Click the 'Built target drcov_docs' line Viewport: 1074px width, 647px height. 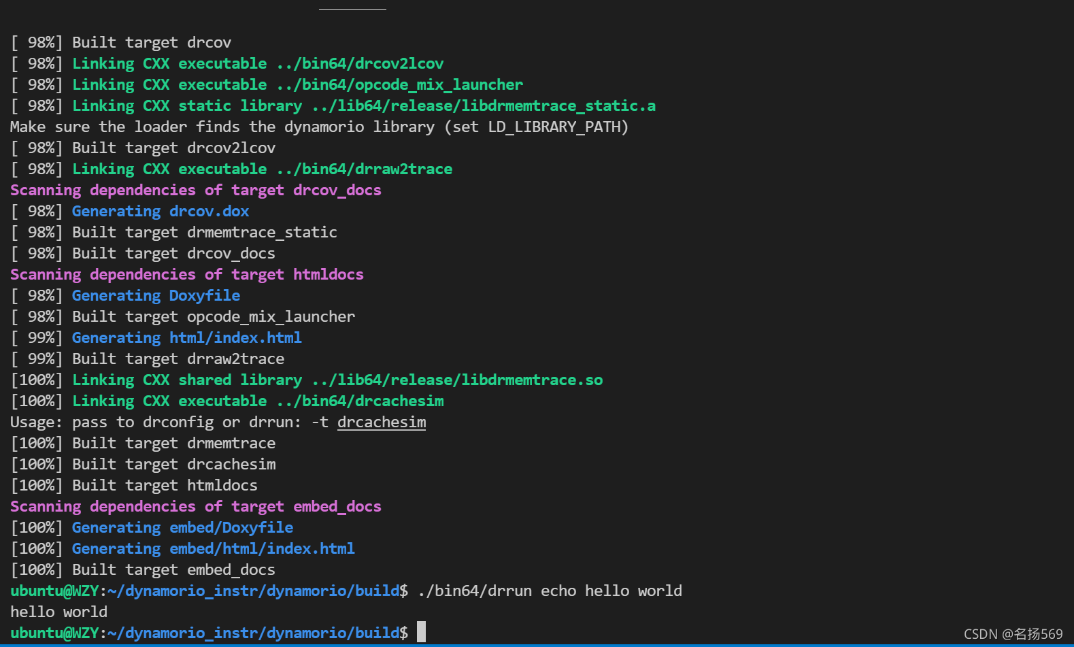click(x=143, y=254)
